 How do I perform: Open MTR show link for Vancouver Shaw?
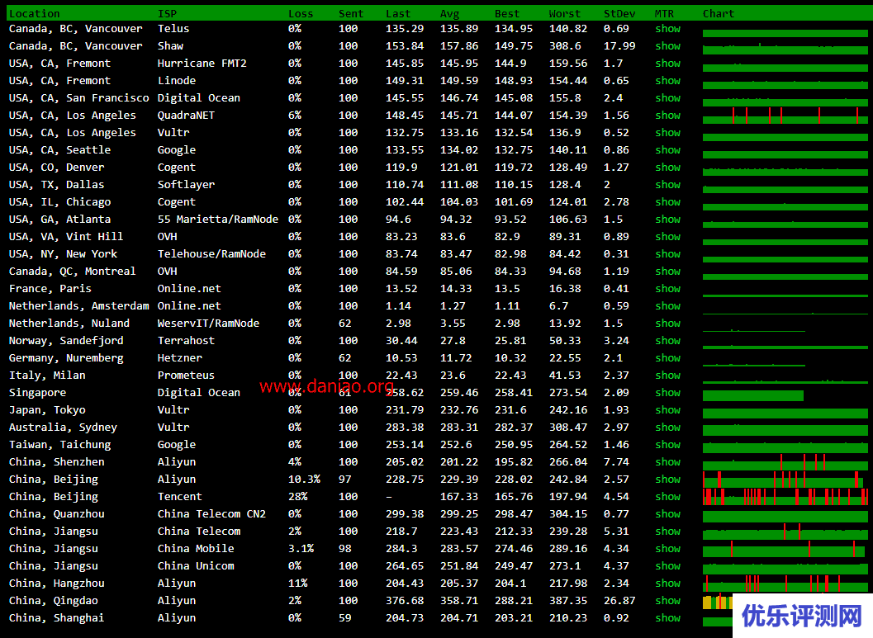pyautogui.click(x=667, y=45)
